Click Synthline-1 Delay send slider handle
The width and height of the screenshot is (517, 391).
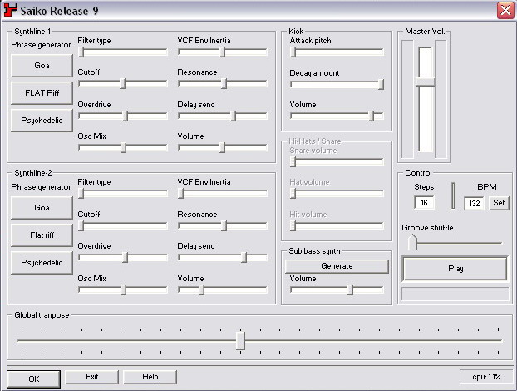pos(233,116)
